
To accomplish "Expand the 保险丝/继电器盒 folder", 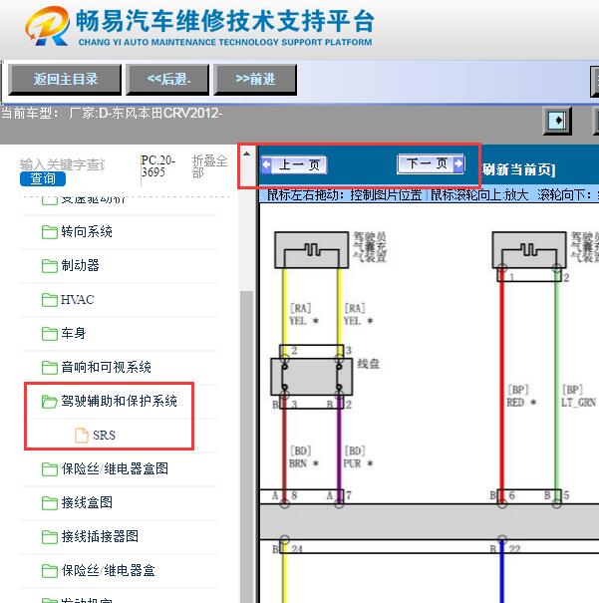I will click(x=108, y=570).
